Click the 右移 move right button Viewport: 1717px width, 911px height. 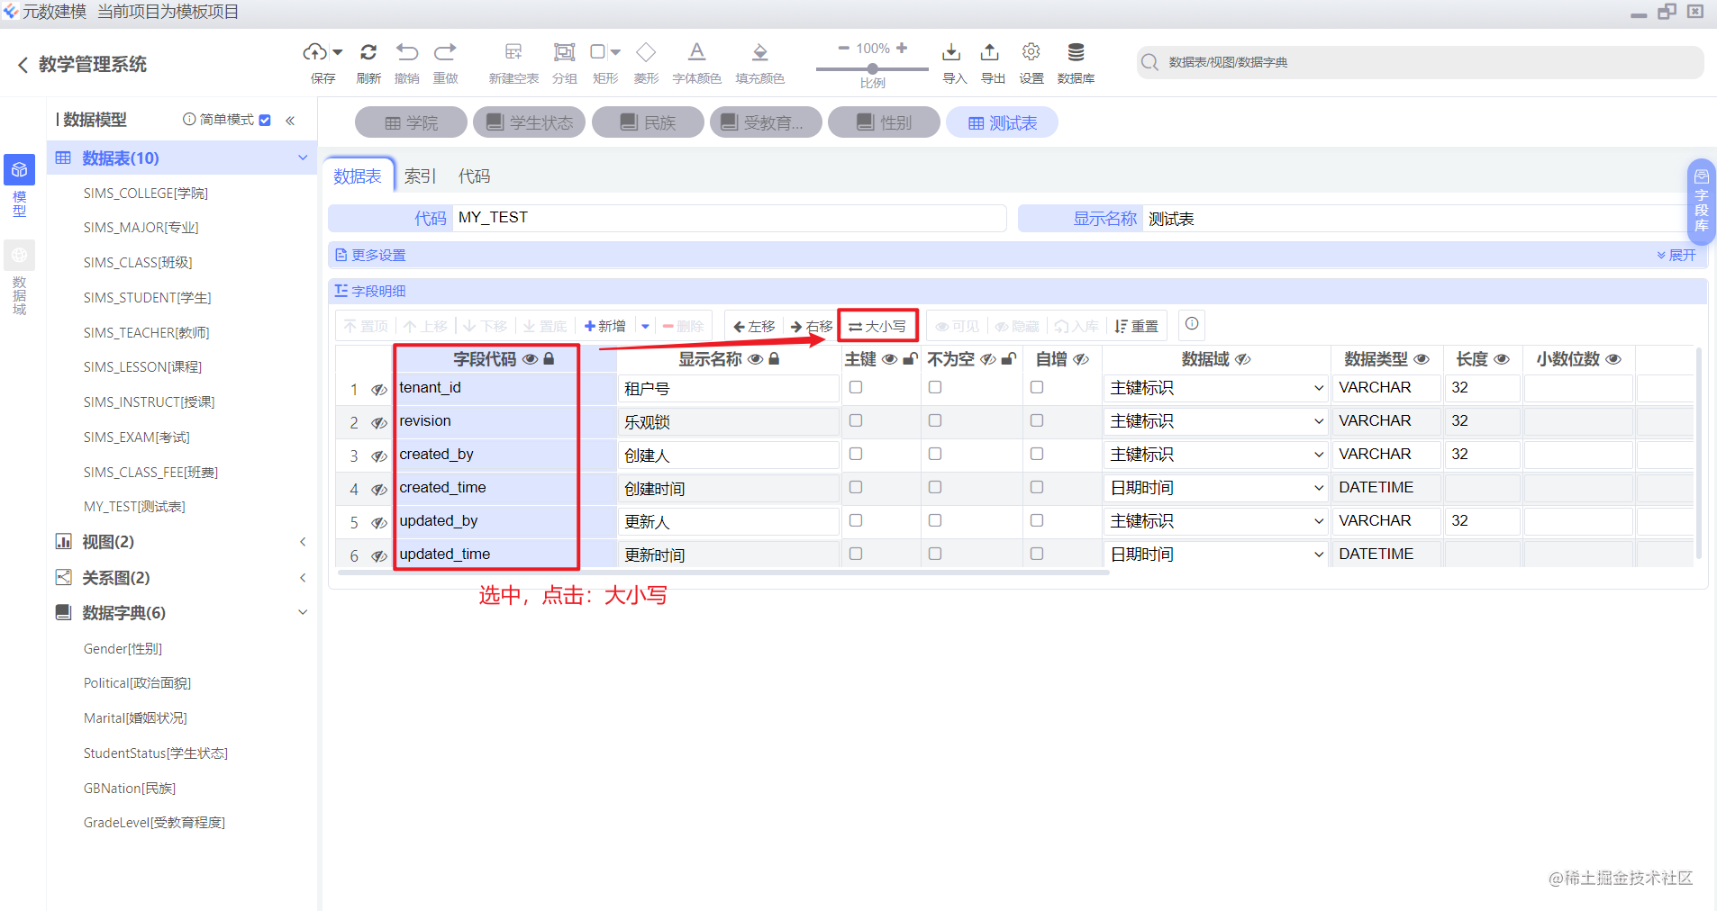[x=811, y=326]
